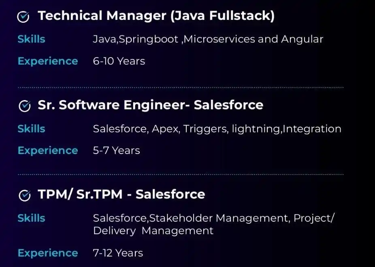Viewport: 375px width, 267px height.
Task: Click the Skills label under Technical Manager
Action: [x=31, y=39]
